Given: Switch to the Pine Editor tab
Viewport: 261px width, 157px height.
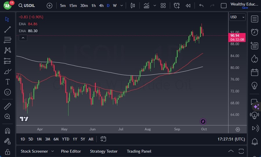Looking at the screenshot, I should coord(71,151).
